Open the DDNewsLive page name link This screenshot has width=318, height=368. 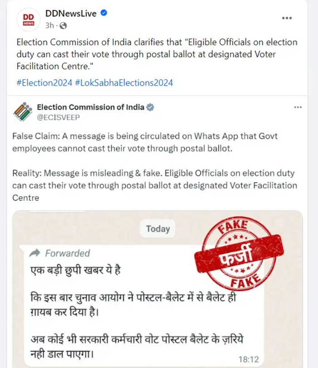coord(71,14)
